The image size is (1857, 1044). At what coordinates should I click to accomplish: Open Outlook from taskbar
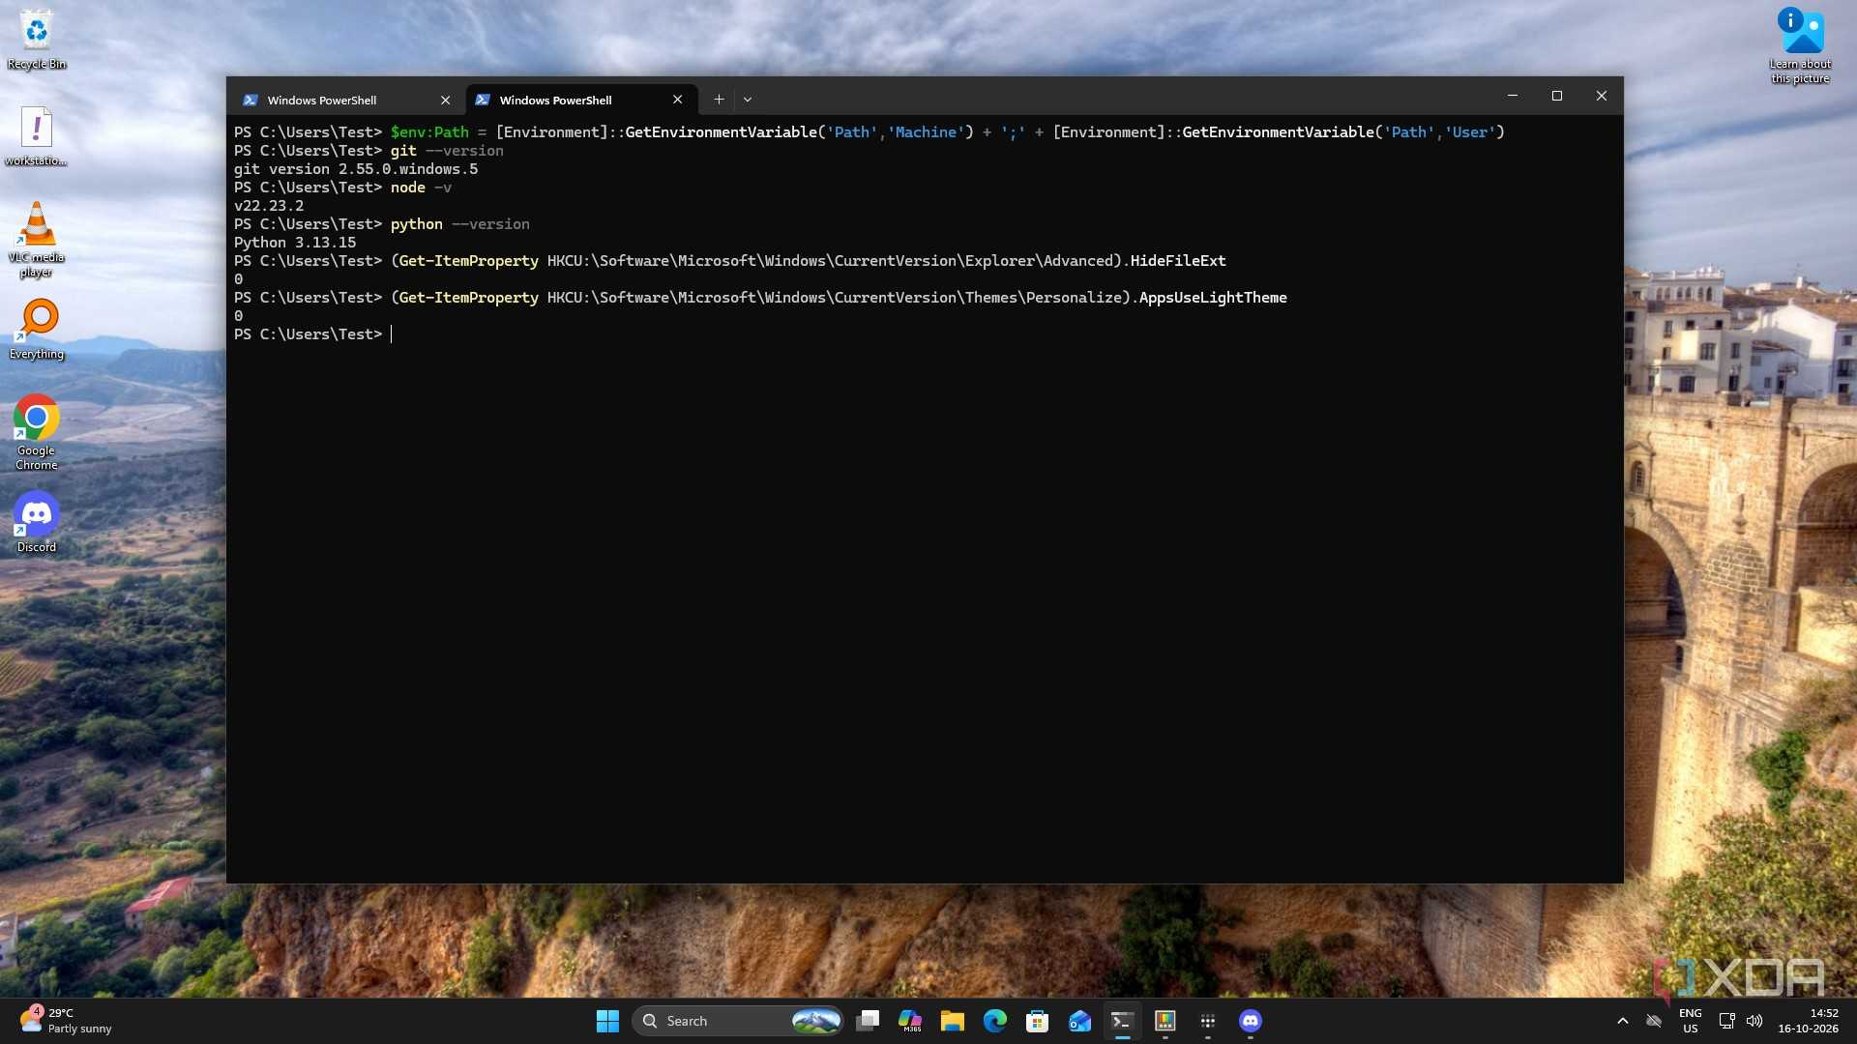pyautogui.click(x=1080, y=1021)
